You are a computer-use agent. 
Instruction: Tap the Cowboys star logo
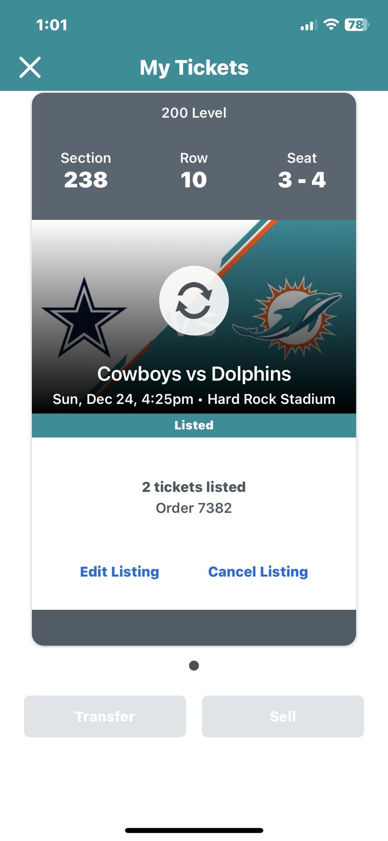point(84,317)
